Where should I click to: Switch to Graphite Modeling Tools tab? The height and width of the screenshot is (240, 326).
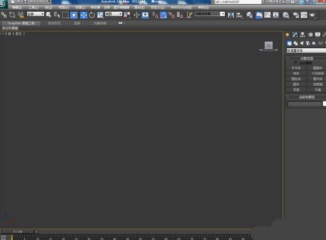point(21,23)
